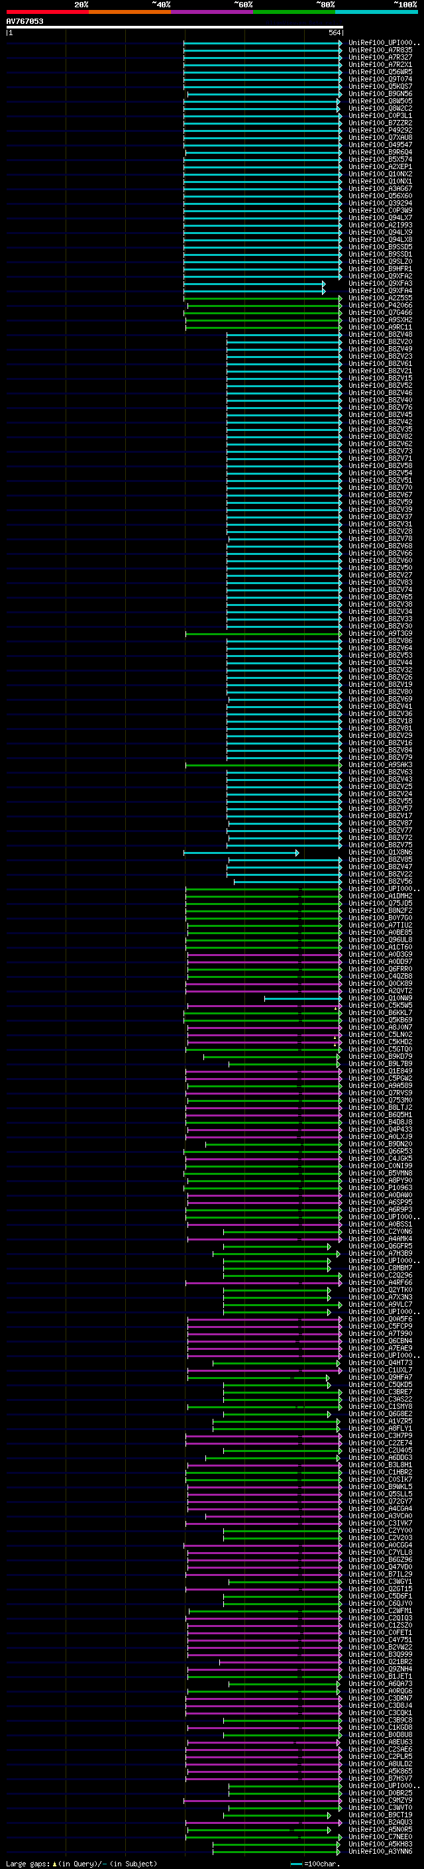
Task: Click the UniRef100_Q39294 label
Action: point(380,203)
